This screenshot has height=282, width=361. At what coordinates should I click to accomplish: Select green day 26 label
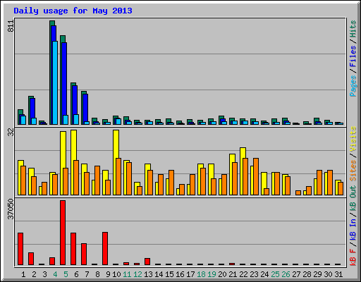click(286, 274)
